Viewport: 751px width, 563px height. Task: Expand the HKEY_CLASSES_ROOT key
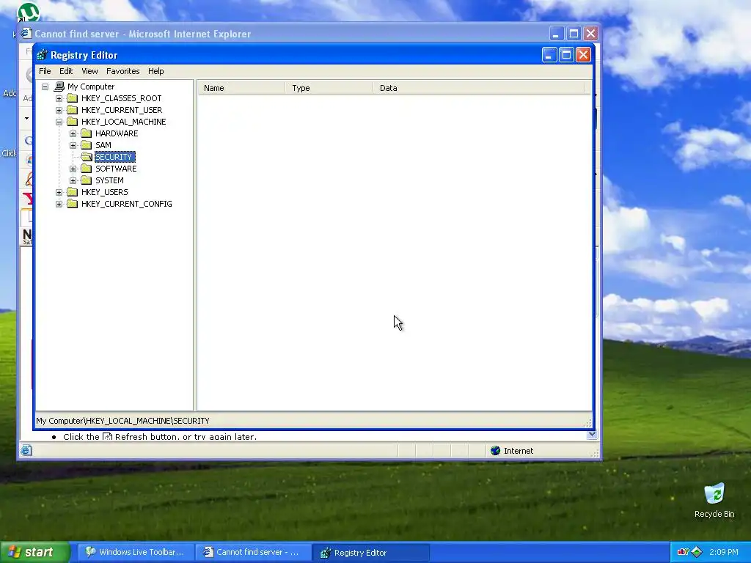(59, 99)
